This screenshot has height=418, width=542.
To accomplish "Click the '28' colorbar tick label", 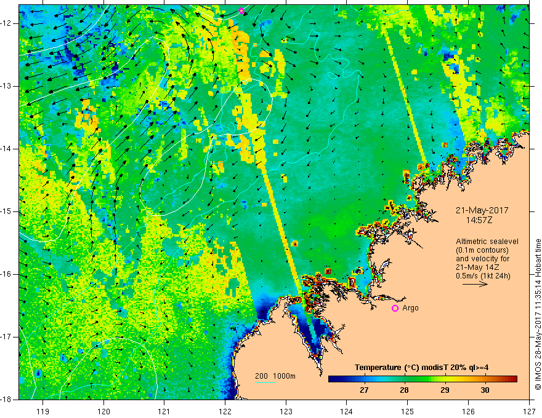I will pyautogui.click(x=404, y=390).
